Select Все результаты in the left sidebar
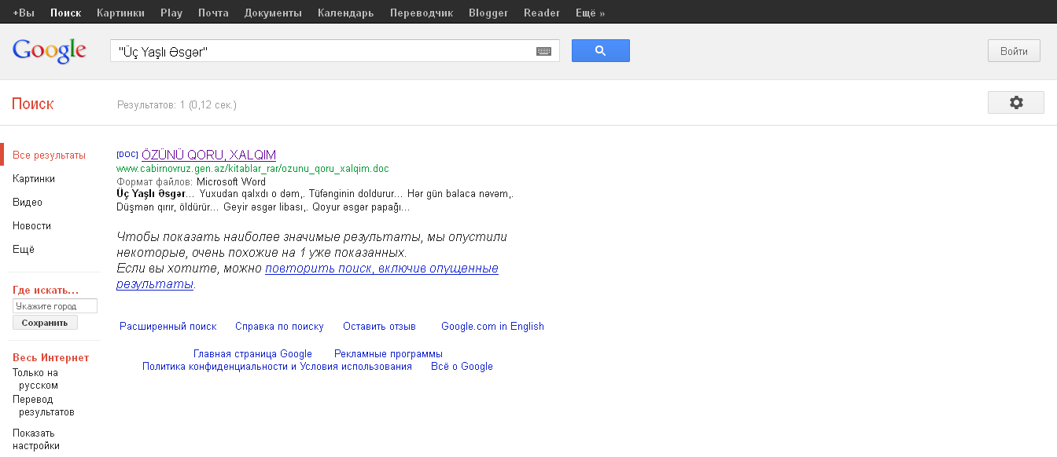The image size is (1057, 457). [x=49, y=155]
